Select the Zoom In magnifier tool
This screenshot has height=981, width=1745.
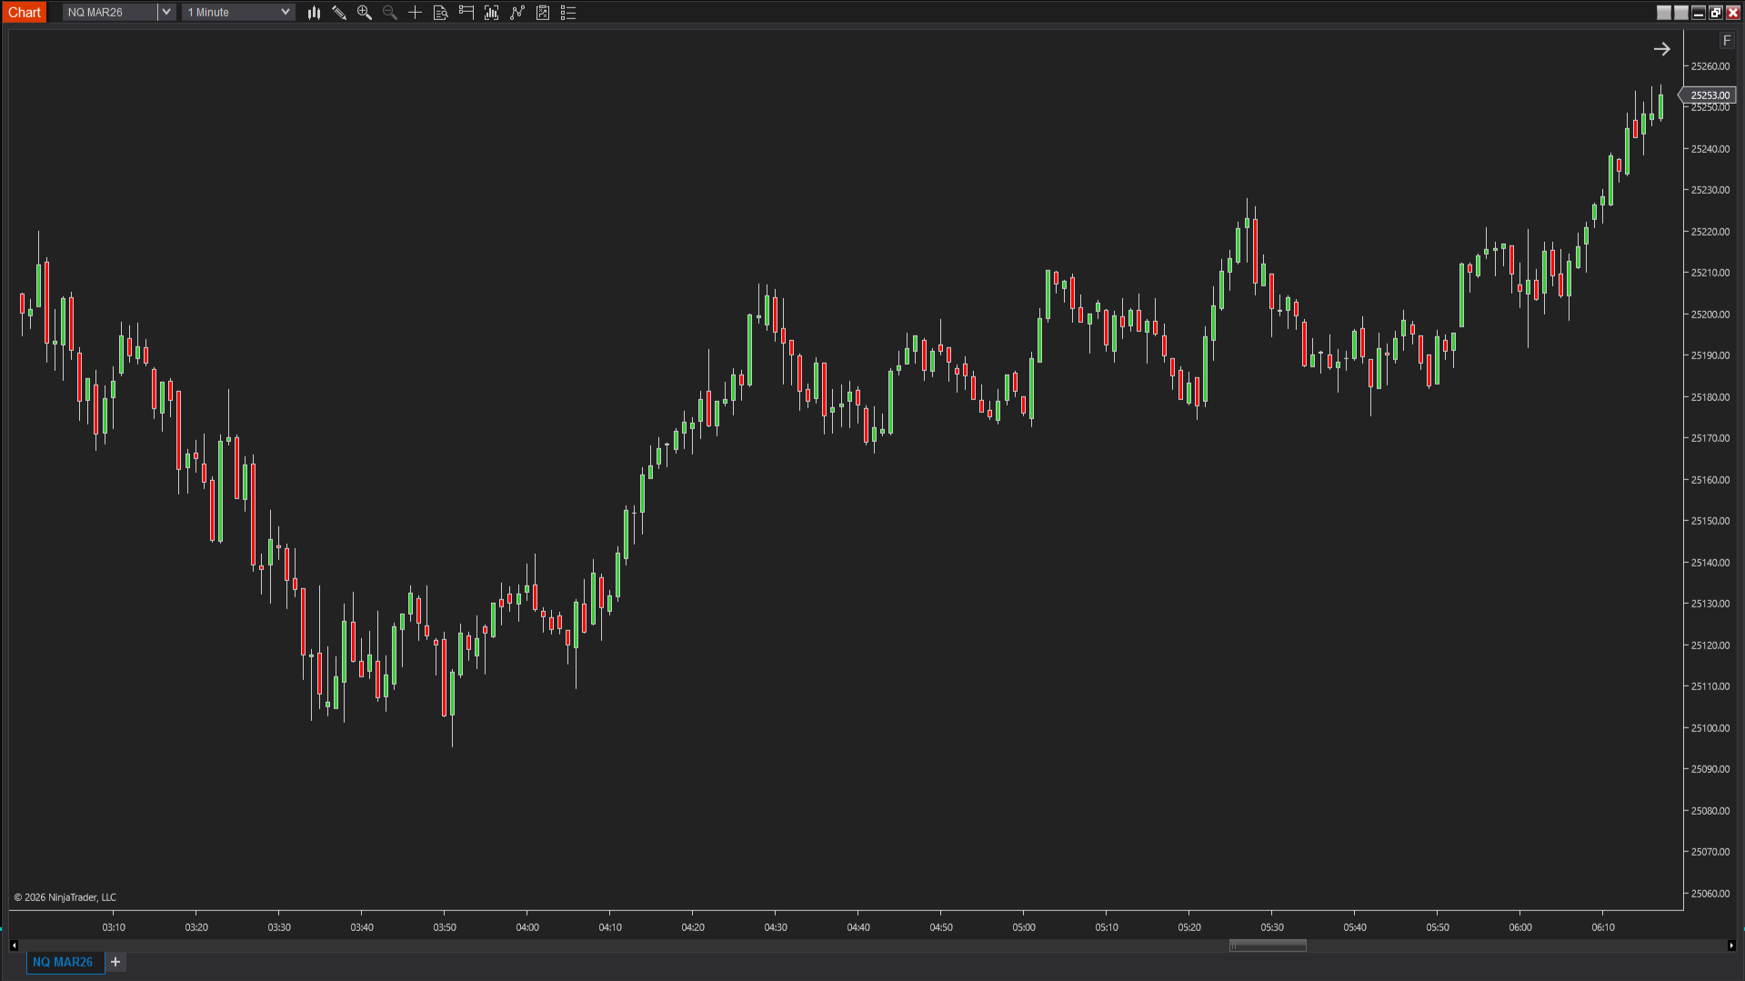[x=365, y=13]
